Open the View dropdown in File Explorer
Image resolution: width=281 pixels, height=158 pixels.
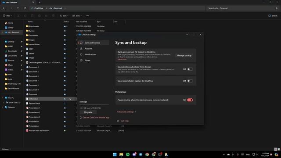pos(77,16)
